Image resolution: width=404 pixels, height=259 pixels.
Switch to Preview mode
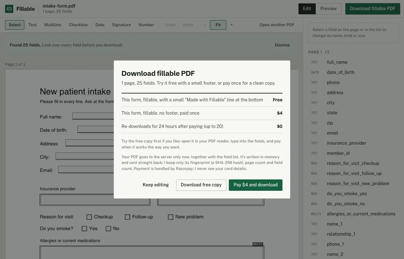tap(329, 9)
